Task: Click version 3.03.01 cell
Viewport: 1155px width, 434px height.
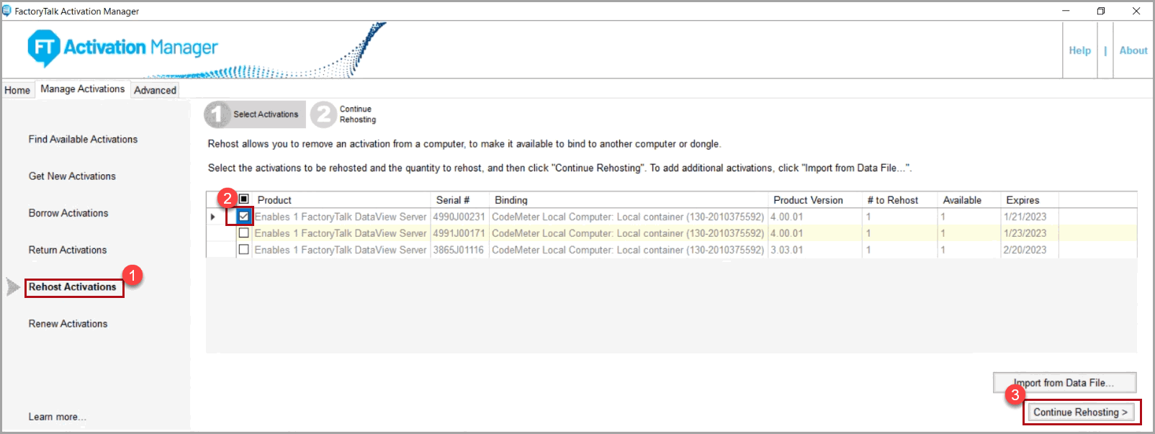Action: coord(815,250)
